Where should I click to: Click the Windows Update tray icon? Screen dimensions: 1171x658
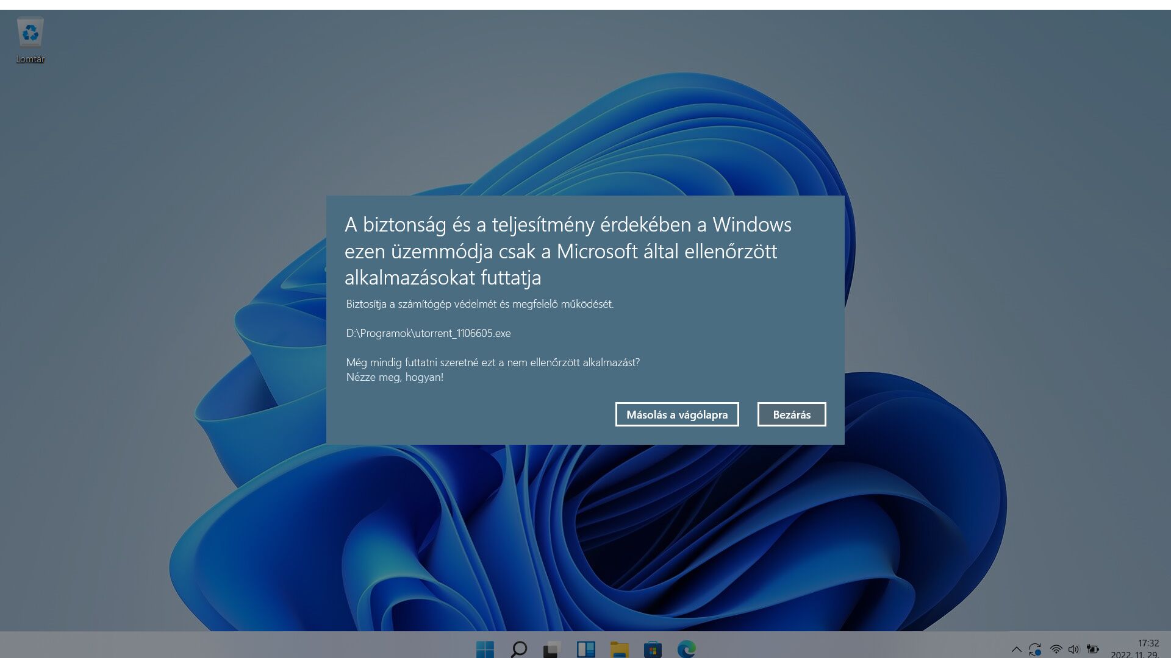pos(1035,649)
